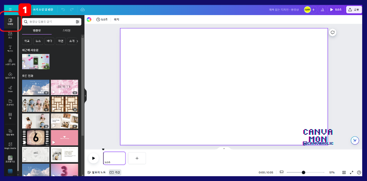
Task: Open 위치 (Position) panel
Action: (x=117, y=19)
